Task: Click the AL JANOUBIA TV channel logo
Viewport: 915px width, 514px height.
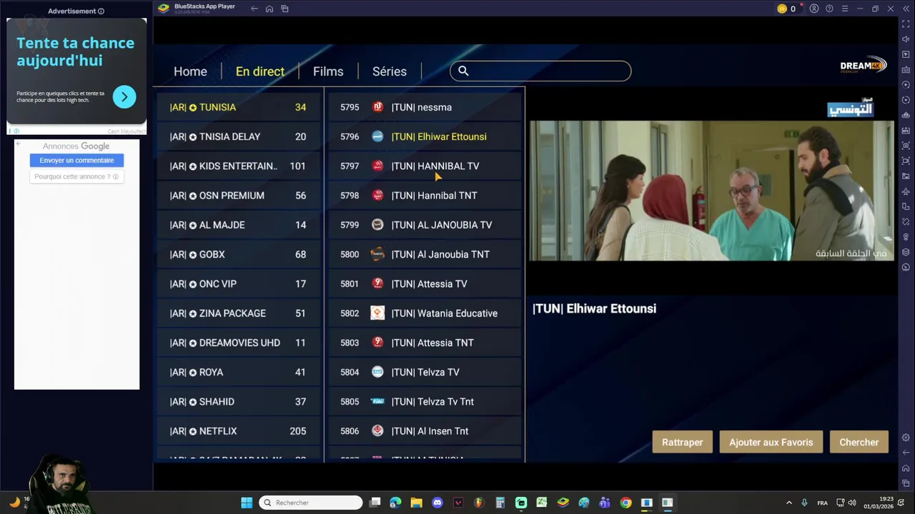Action: coord(377,225)
